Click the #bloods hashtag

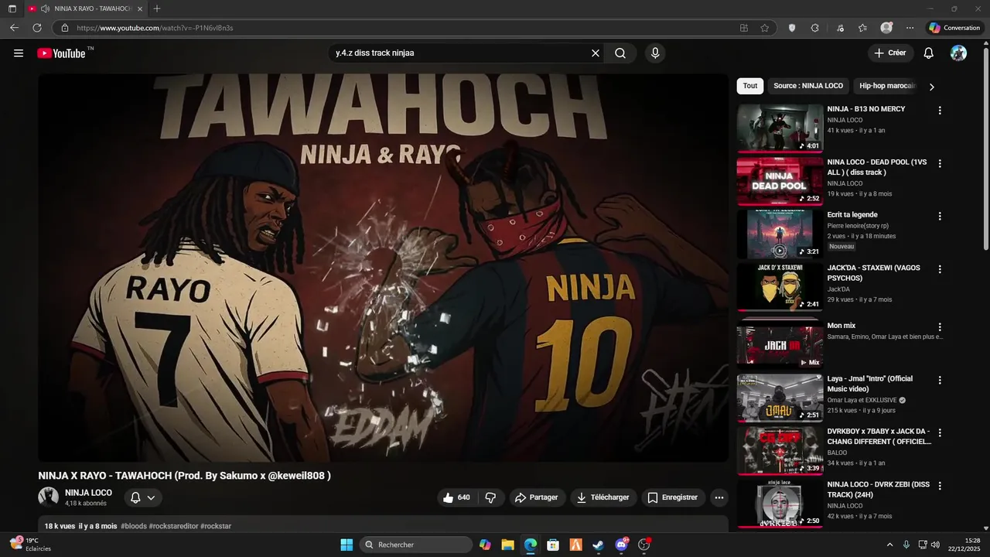click(x=133, y=526)
